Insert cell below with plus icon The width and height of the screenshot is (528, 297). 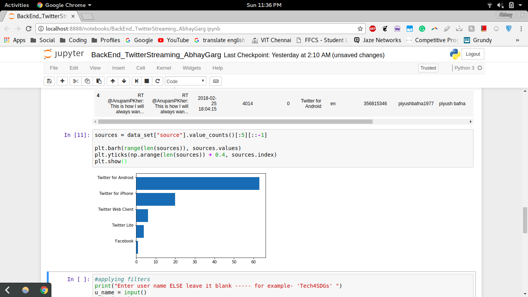click(62, 81)
